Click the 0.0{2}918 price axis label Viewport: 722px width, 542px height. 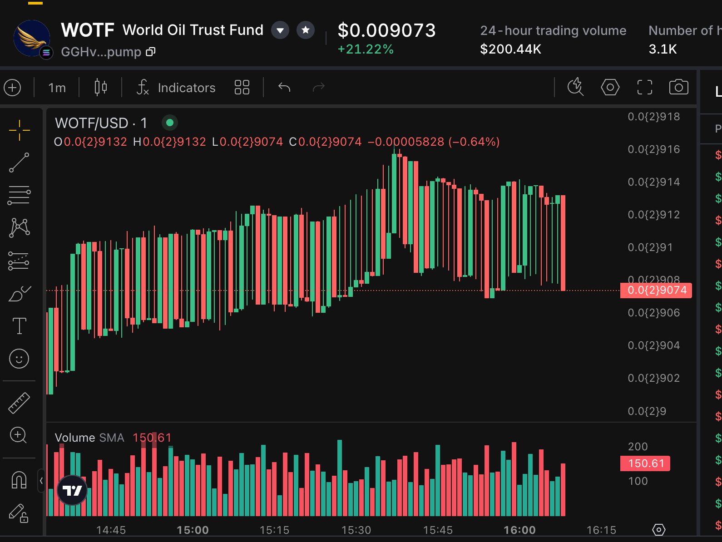pos(654,117)
